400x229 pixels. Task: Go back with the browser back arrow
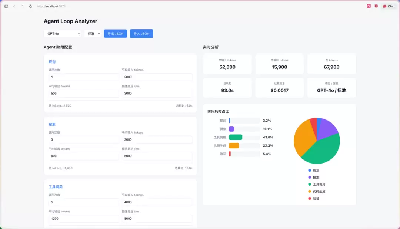14,6
